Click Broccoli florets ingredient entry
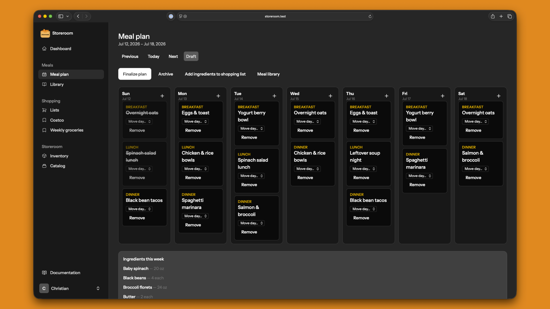Viewport: 550px width, 309px height. pyautogui.click(x=145, y=287)
